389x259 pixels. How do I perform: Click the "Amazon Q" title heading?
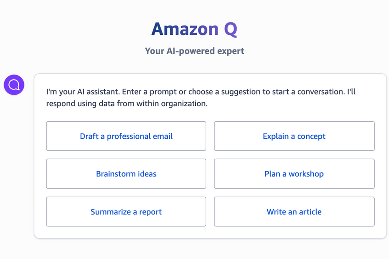pos(194,29)
